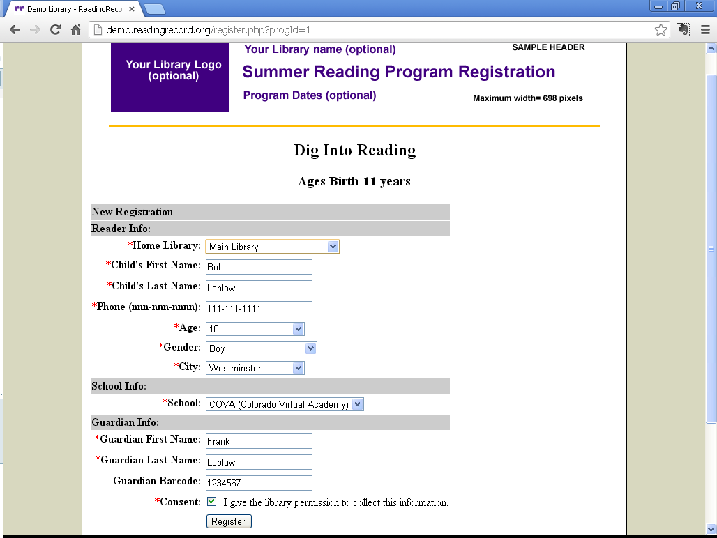Click the 'Guardian Info:' section header
This screenshot has width=717, height=538.
270,422
